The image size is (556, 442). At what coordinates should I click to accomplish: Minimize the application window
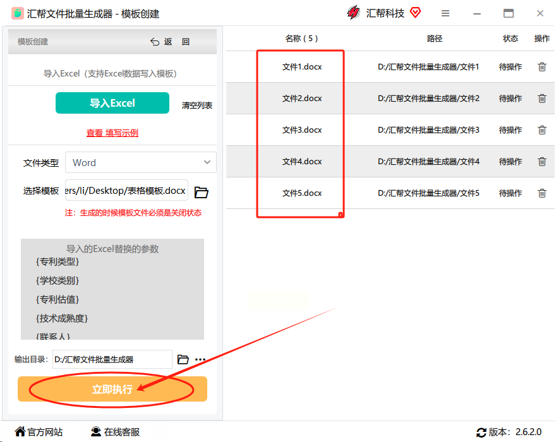pos(477,13)
